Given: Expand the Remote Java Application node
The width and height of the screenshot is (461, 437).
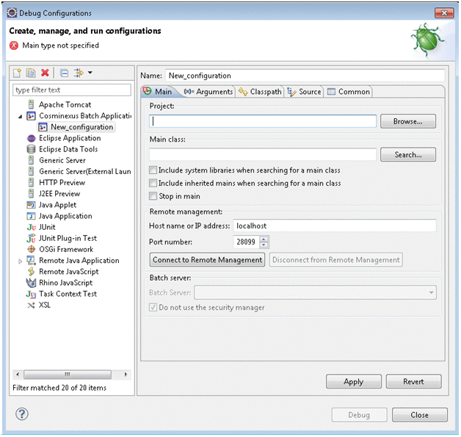Looking at the screenshot, I should [x=21, y=261].
